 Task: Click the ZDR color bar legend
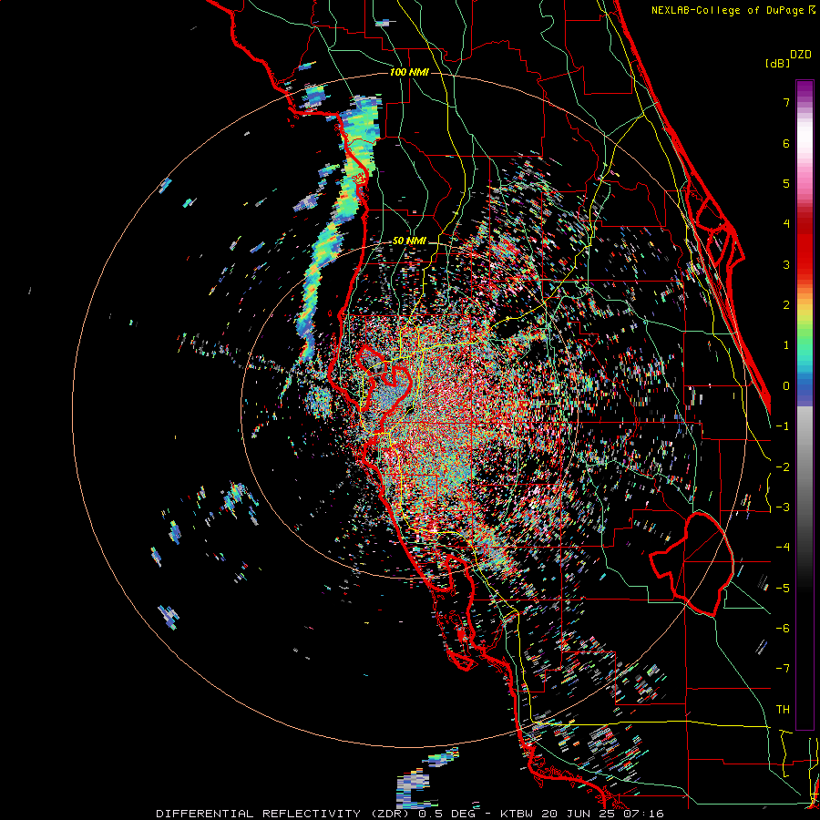(805, 405)
